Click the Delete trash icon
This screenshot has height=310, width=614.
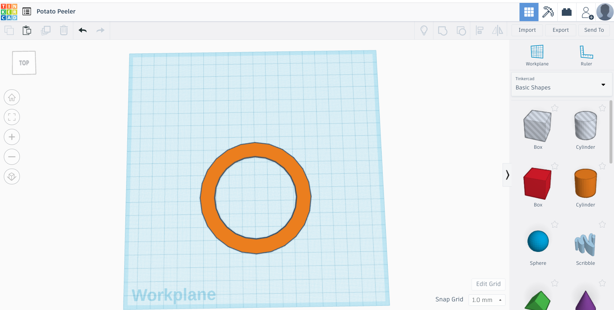click(x=64, y=30)
